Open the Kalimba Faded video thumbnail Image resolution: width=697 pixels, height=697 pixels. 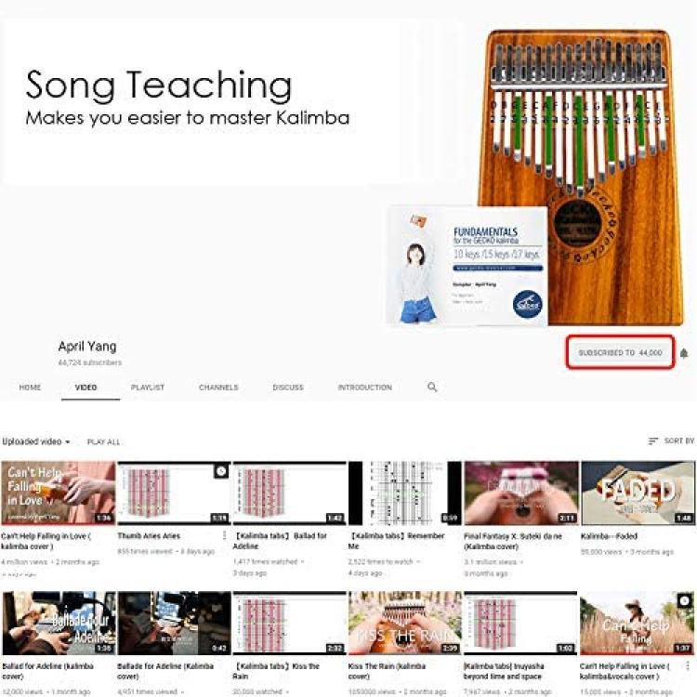click(x=638, y=493)
